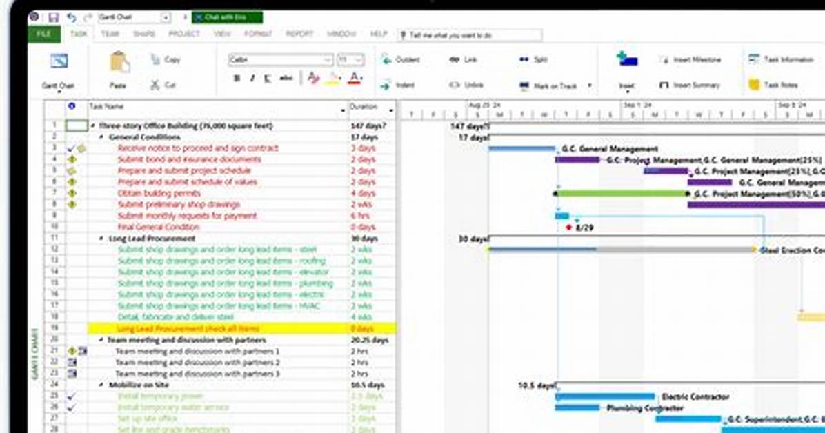Click the calendar indicator on row 22
Viewport: 825px width, 433px height.
[x=72, y=363]
